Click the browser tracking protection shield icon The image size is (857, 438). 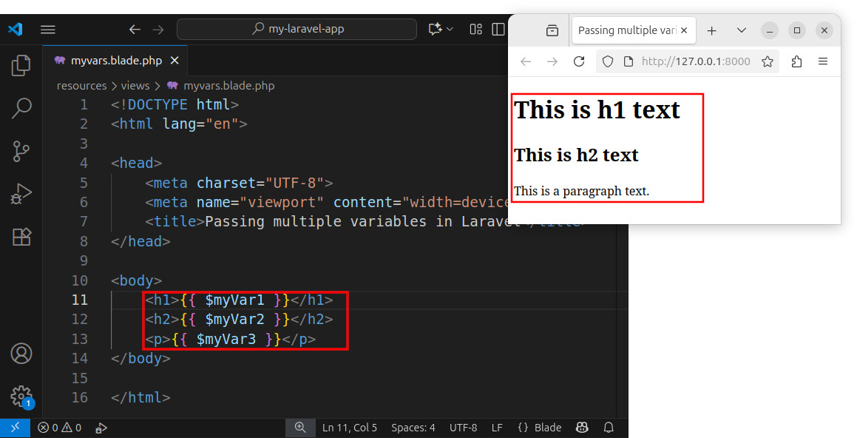[608, 61]
